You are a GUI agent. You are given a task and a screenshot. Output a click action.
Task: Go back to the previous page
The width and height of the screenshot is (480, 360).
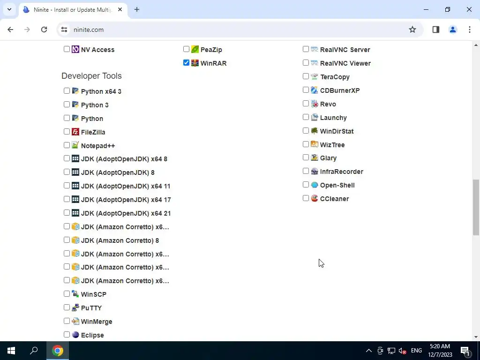[x=10, y=30]
